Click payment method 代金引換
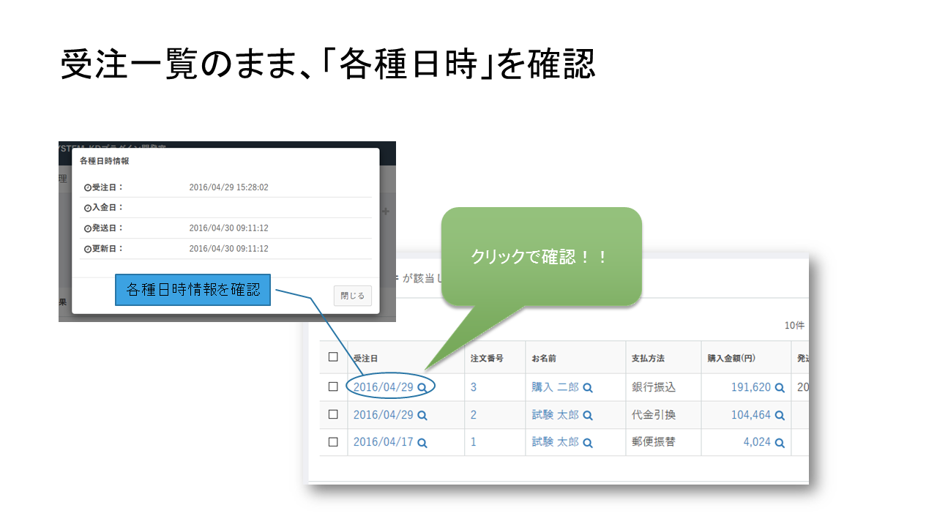The height and width of the screenshot is (527, 937). (654, 415)
